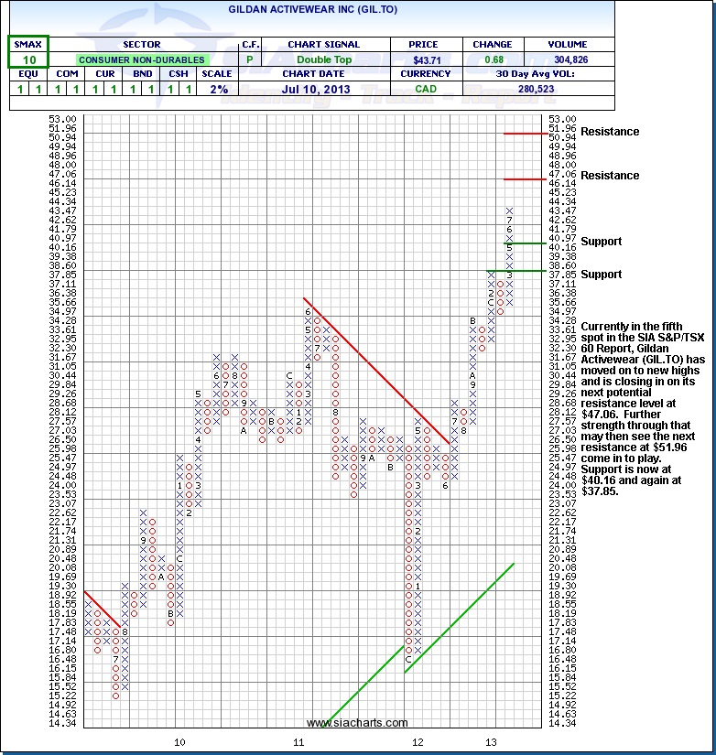
Task: Click the Support label near 40.16
Action: pos(601,242)
